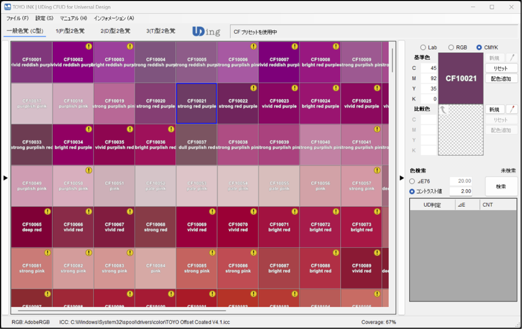
Task: Click the warning icon on the CF10089 swatch
Action: [377, 253]
